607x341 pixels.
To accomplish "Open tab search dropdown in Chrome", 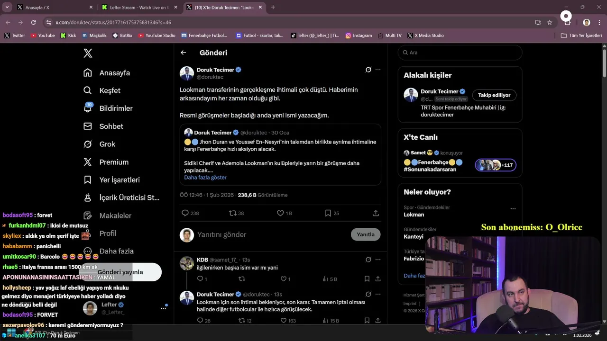I will click(7, 7).
